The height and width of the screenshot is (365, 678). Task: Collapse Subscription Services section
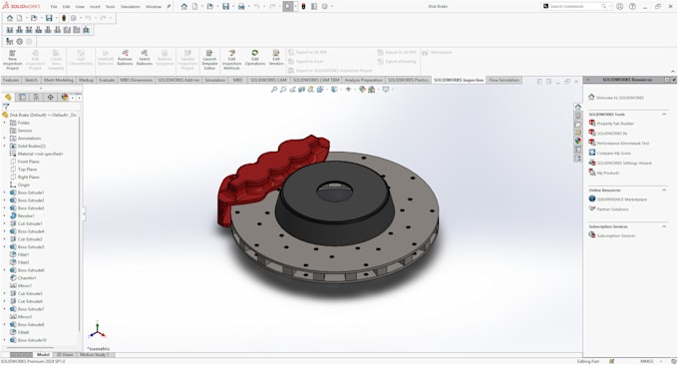[x=664, y=226]
